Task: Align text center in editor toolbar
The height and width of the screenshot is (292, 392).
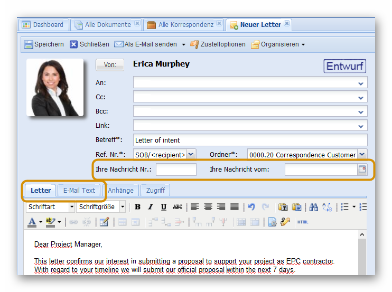Action: point(208,207)
